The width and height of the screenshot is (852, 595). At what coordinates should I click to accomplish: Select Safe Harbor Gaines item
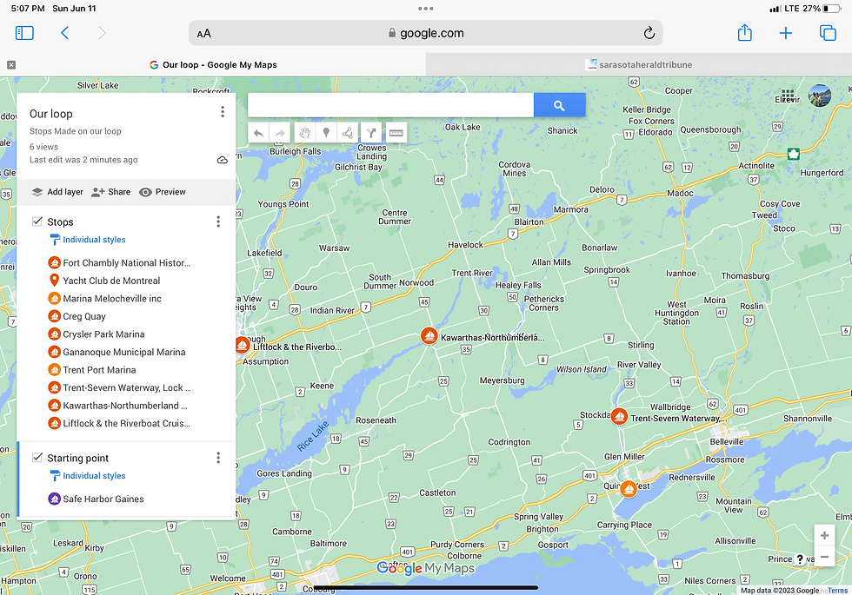[126, 499]
